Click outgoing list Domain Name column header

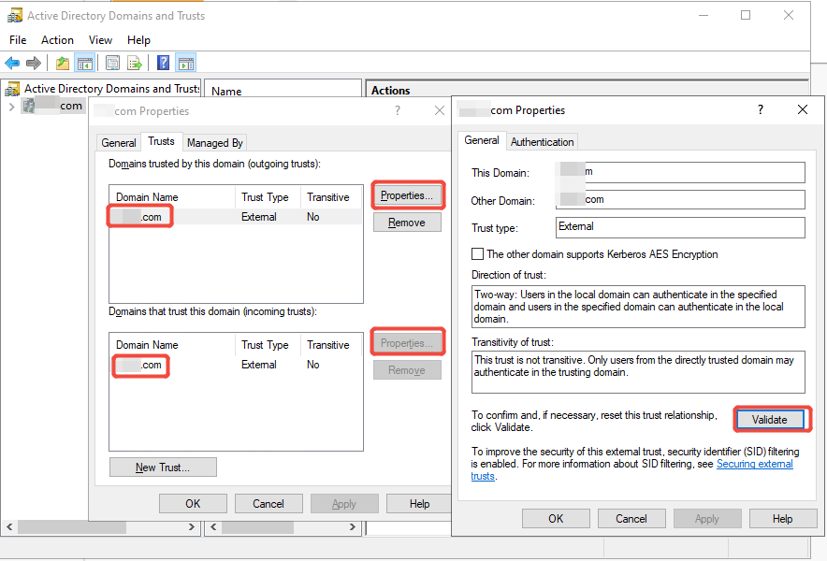click(x=172, y=197)
